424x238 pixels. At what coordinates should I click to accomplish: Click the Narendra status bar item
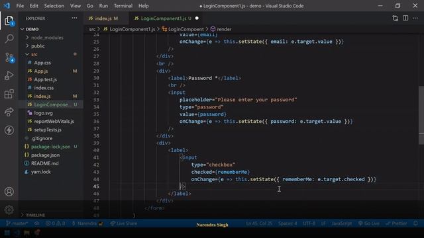(87, 223)
